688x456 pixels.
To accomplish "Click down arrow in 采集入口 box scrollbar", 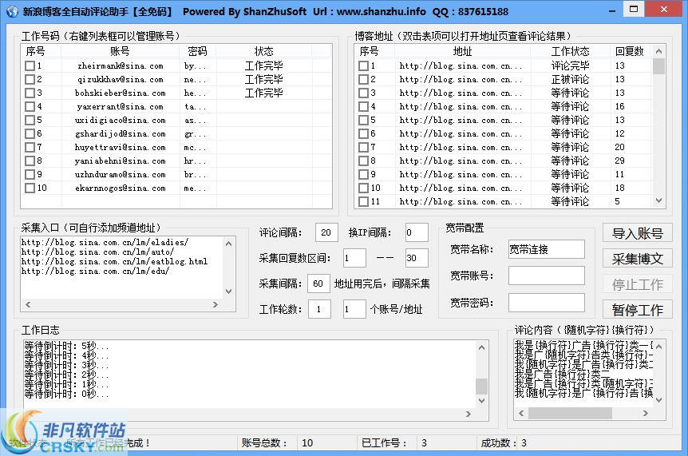I will [228, 291].
